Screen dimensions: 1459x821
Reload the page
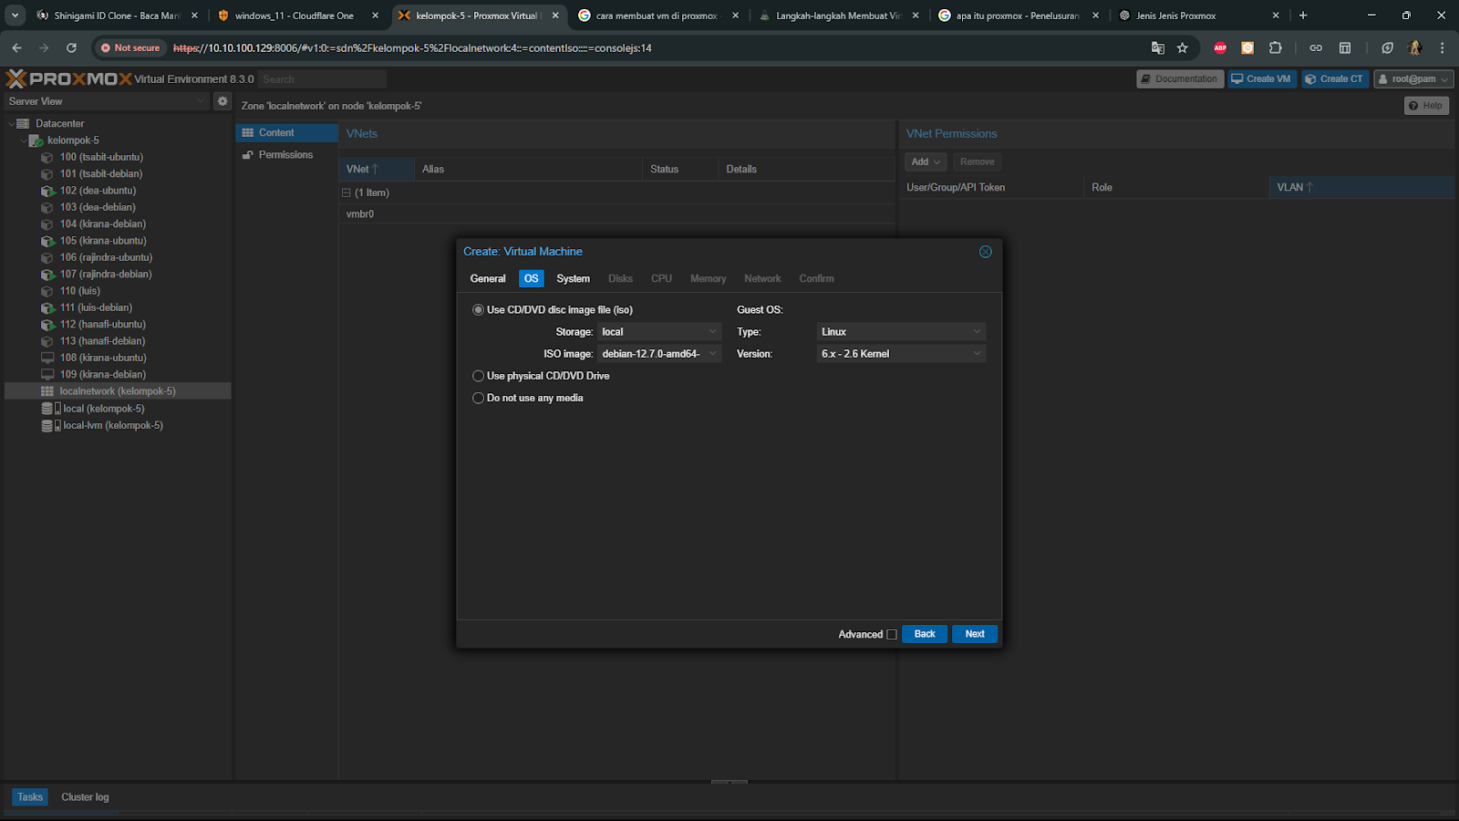point(71,47)
